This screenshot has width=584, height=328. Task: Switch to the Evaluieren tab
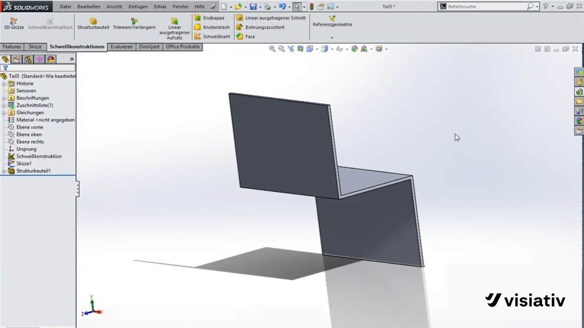[x=121, y=46]
